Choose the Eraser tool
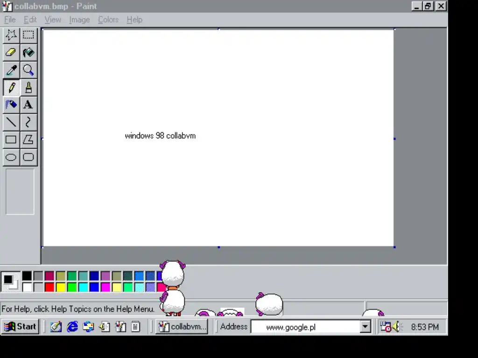The image size is (478, 358). coord(11,52)
